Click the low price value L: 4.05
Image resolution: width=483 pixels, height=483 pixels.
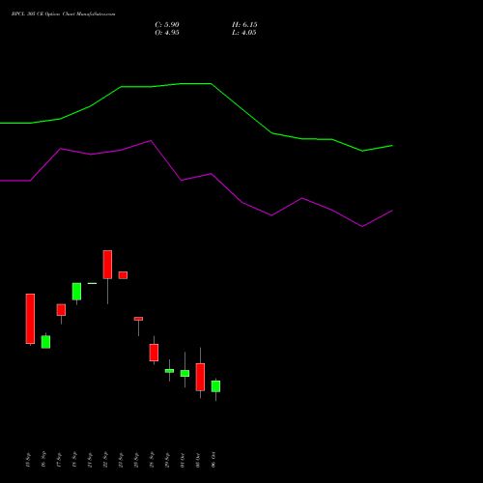(x=244, y=33)
